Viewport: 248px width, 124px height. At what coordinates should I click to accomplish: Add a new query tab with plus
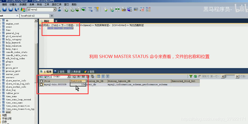(56, 21)
